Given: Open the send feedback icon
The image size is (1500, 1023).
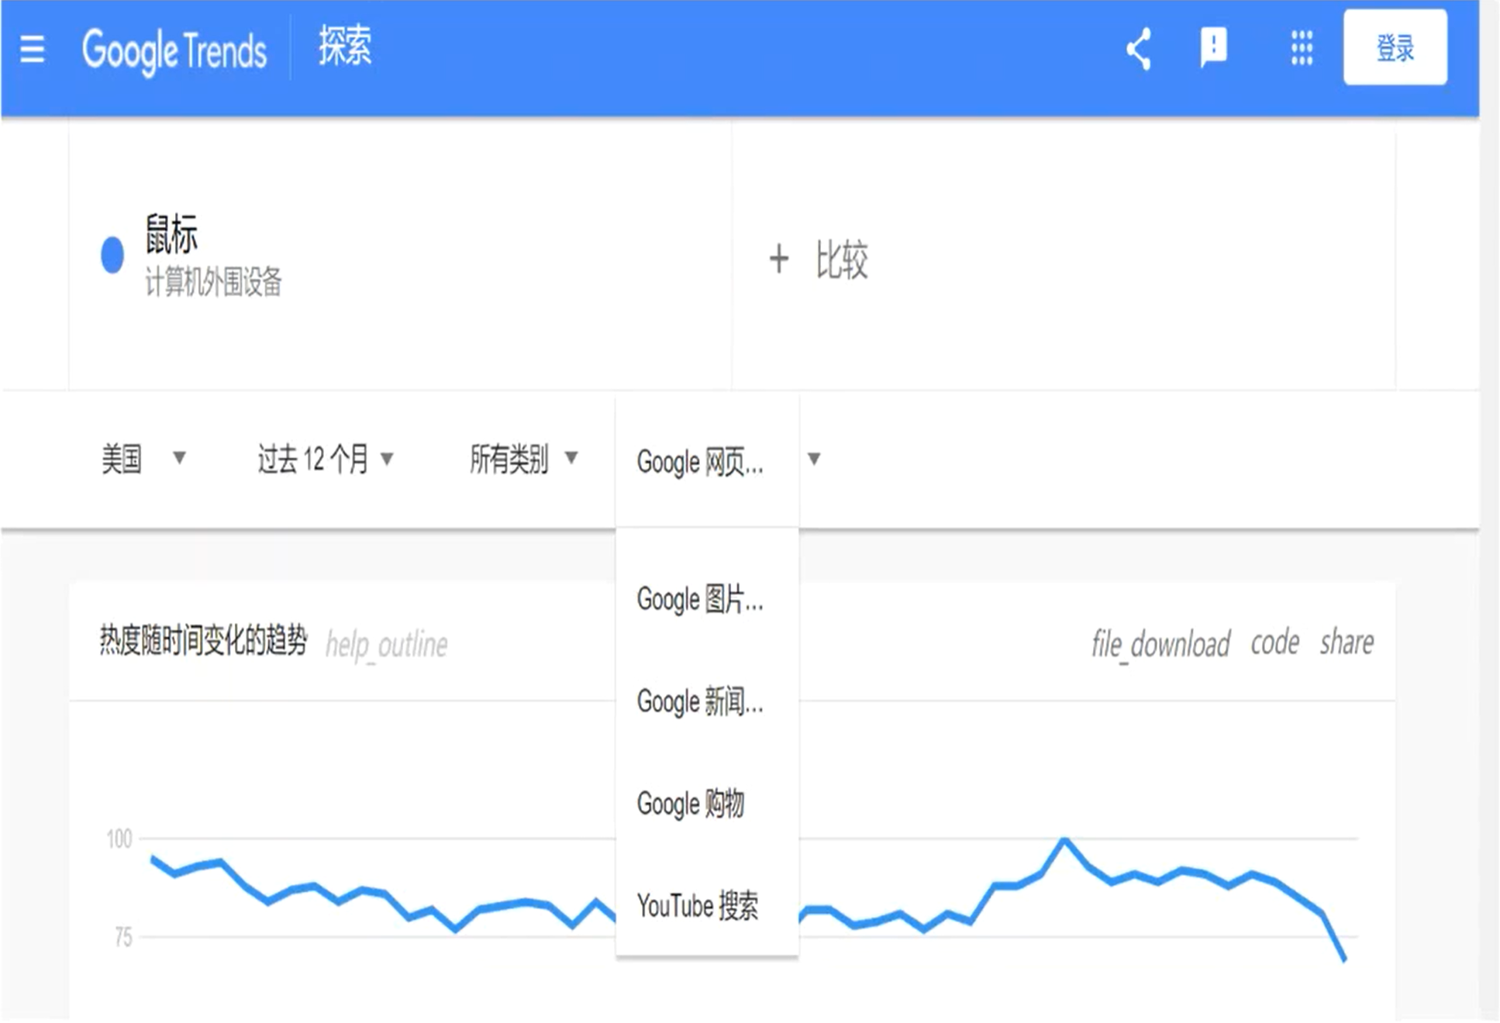Looking at the screenshot, I should click(x=1214, y=48).
